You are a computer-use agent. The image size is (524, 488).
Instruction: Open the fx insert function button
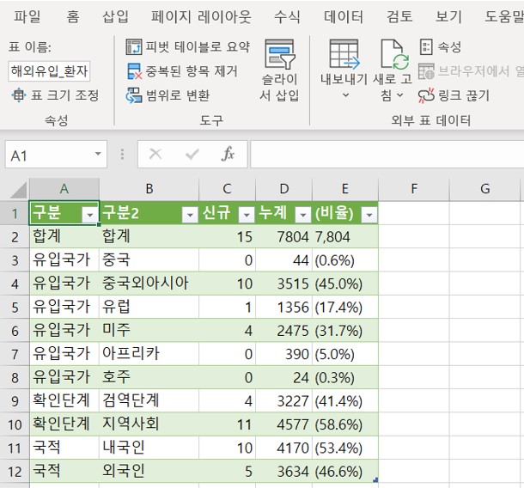228,154
